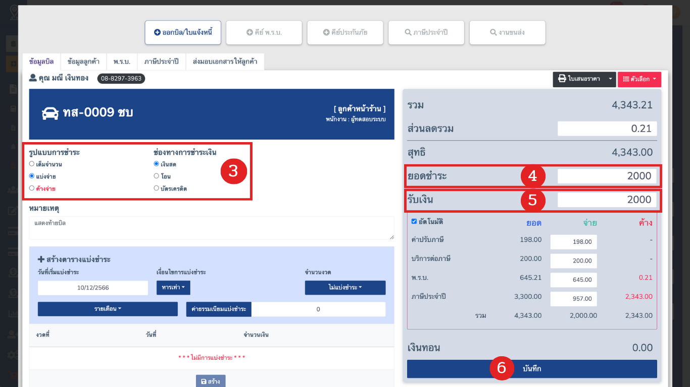Image resolution: width=690 pixels, height=387 pixels.
Task: Open ทารเท่า condition dropdown
Action: pyautogui.click(x=173, y=288)
